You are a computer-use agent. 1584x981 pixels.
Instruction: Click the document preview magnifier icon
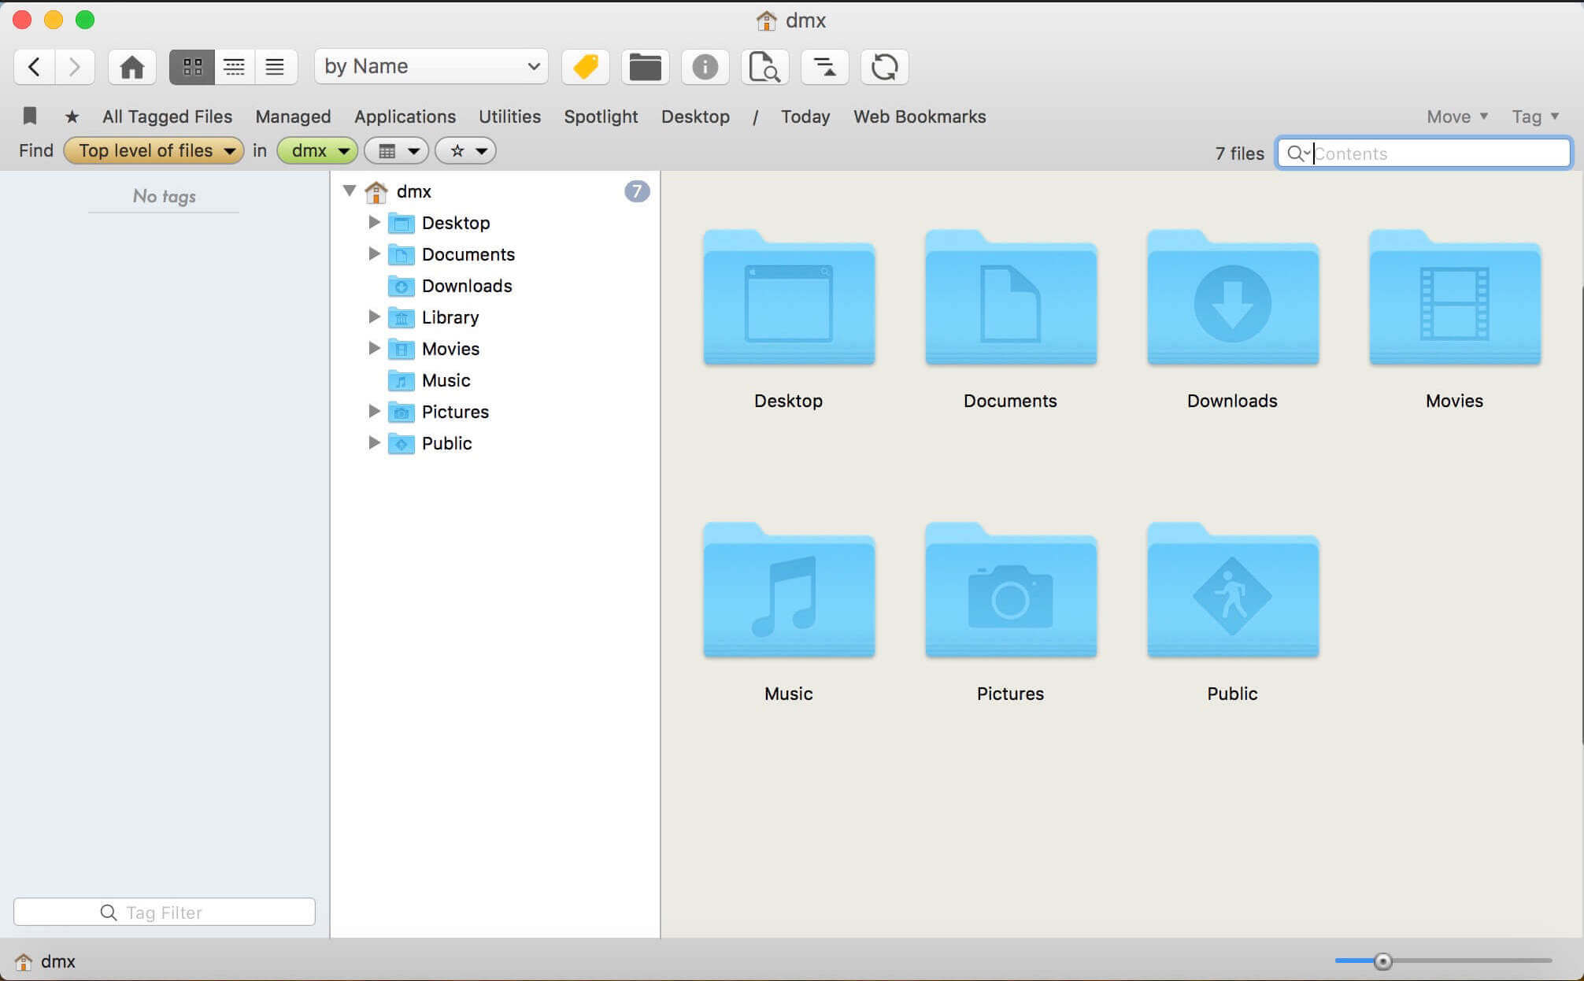(765, 67)
